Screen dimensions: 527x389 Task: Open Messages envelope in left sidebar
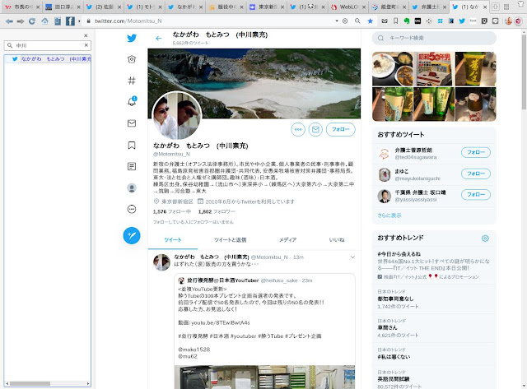(x=132, y=123)
